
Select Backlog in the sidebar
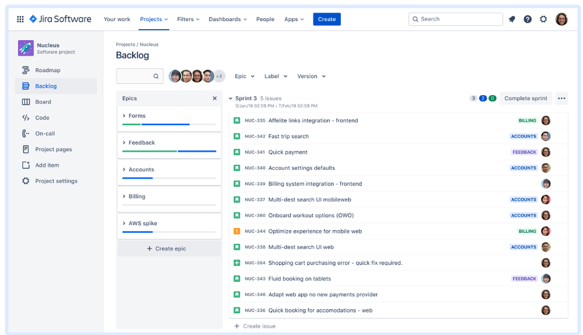coord(56,86)
